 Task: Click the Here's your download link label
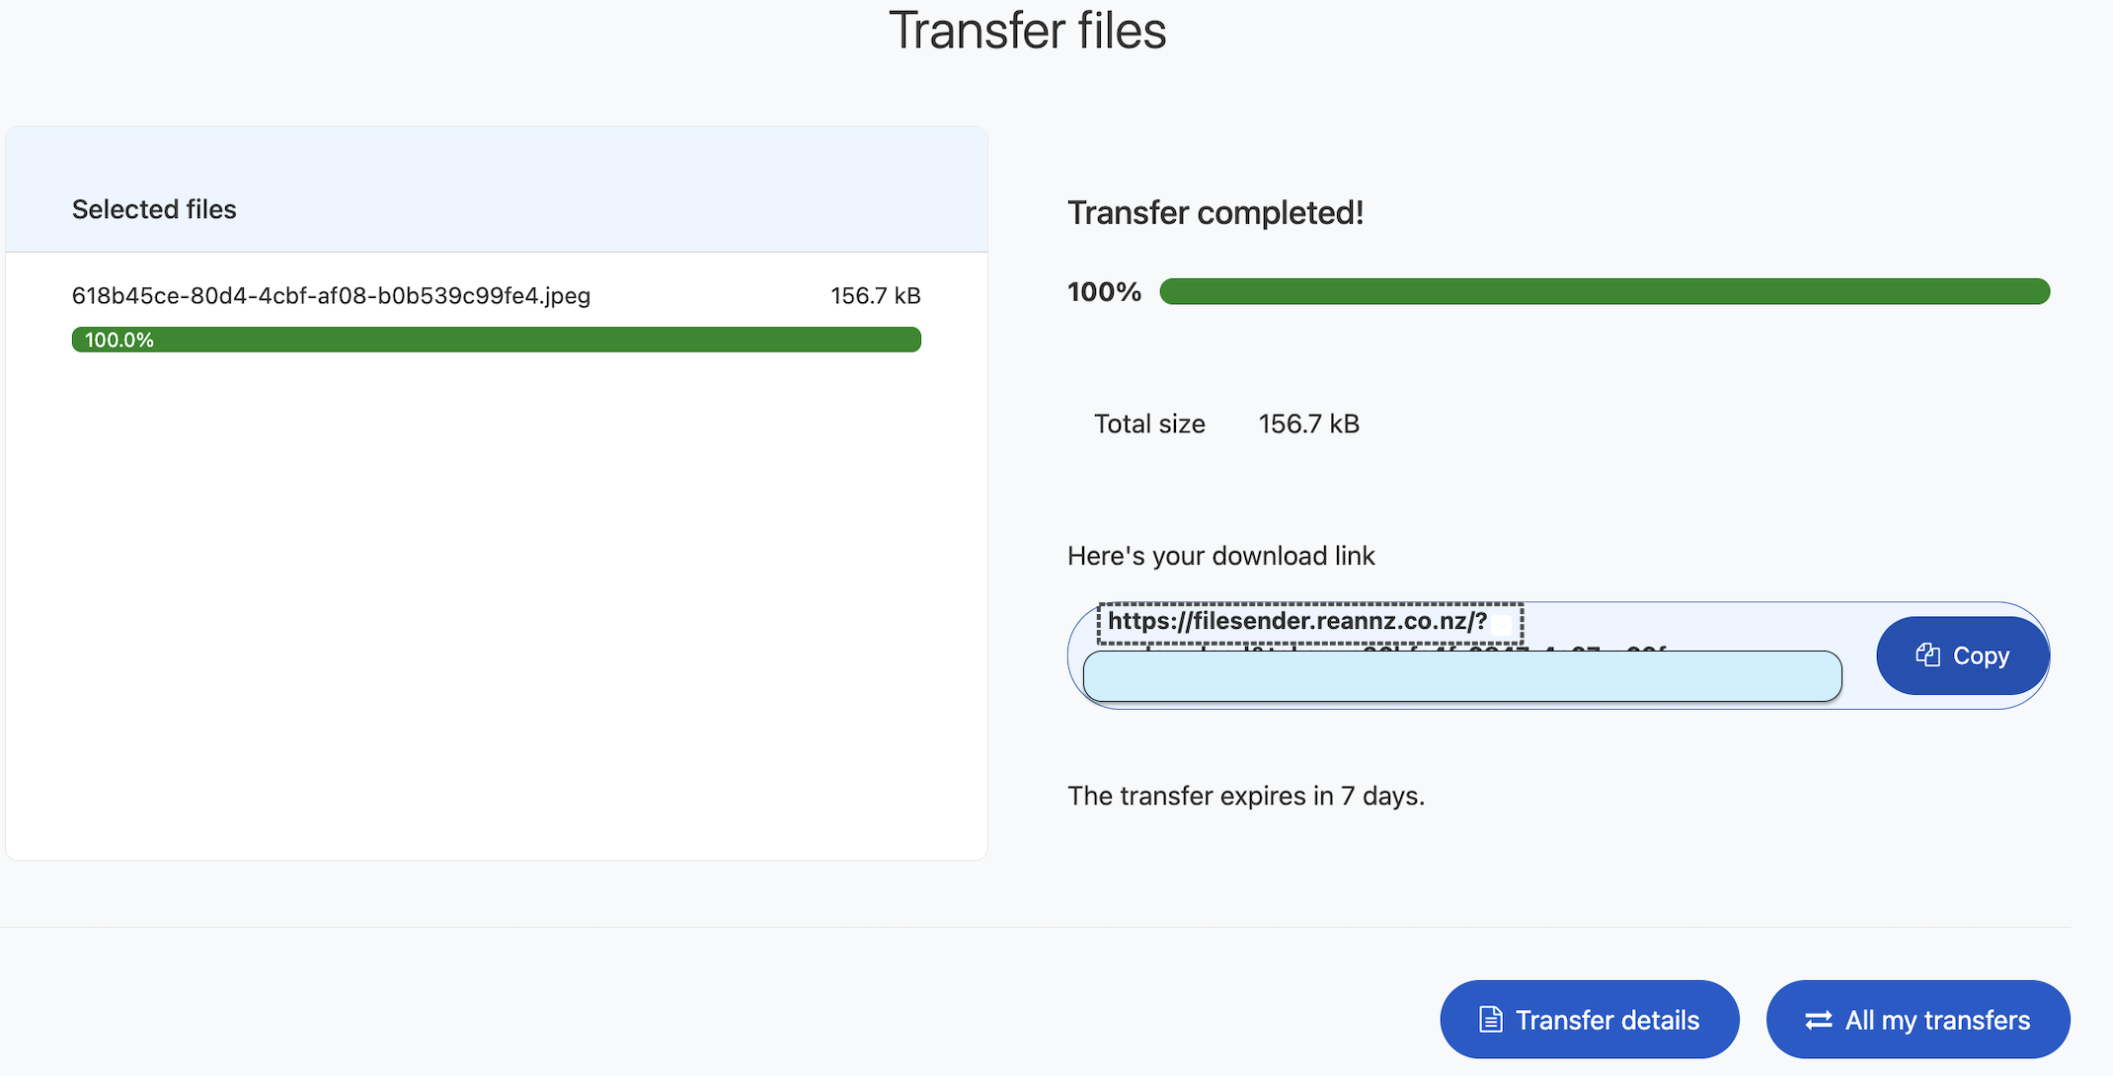click(1220, 556)
